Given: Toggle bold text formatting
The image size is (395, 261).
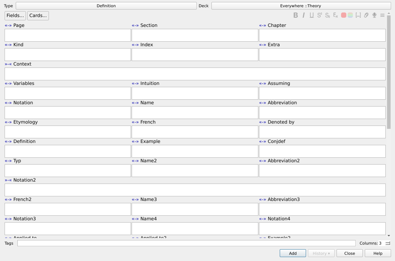Looking at the screenshot, I should pos(296,15).
